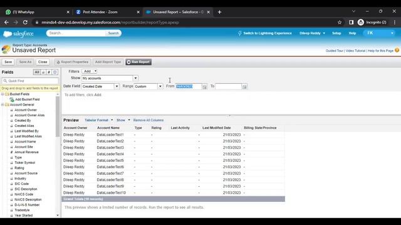Click the DataLoaderTest5 cell

click(110, 161)
